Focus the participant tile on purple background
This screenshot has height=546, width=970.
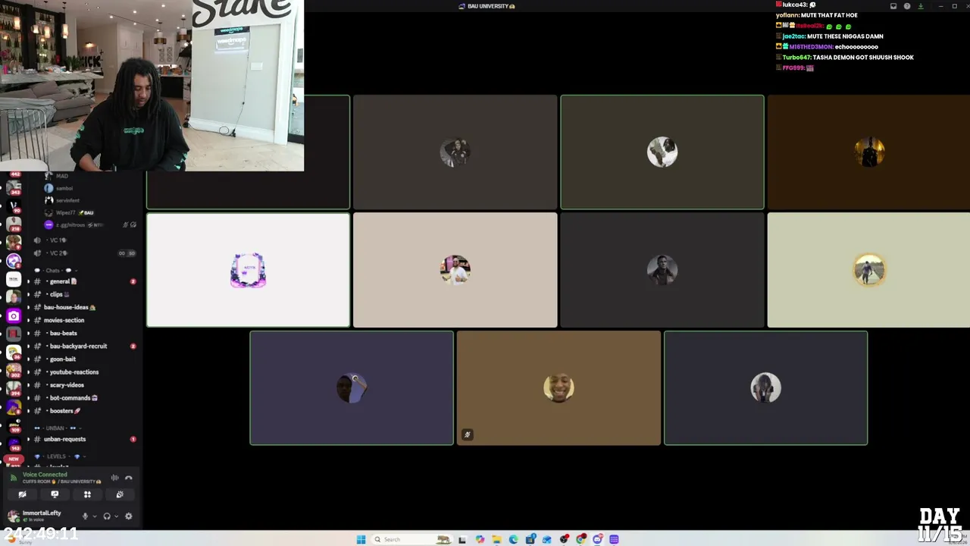click(352, 388)
